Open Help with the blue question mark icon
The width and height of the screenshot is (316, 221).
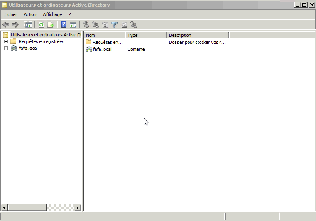(x=64, y=24)
